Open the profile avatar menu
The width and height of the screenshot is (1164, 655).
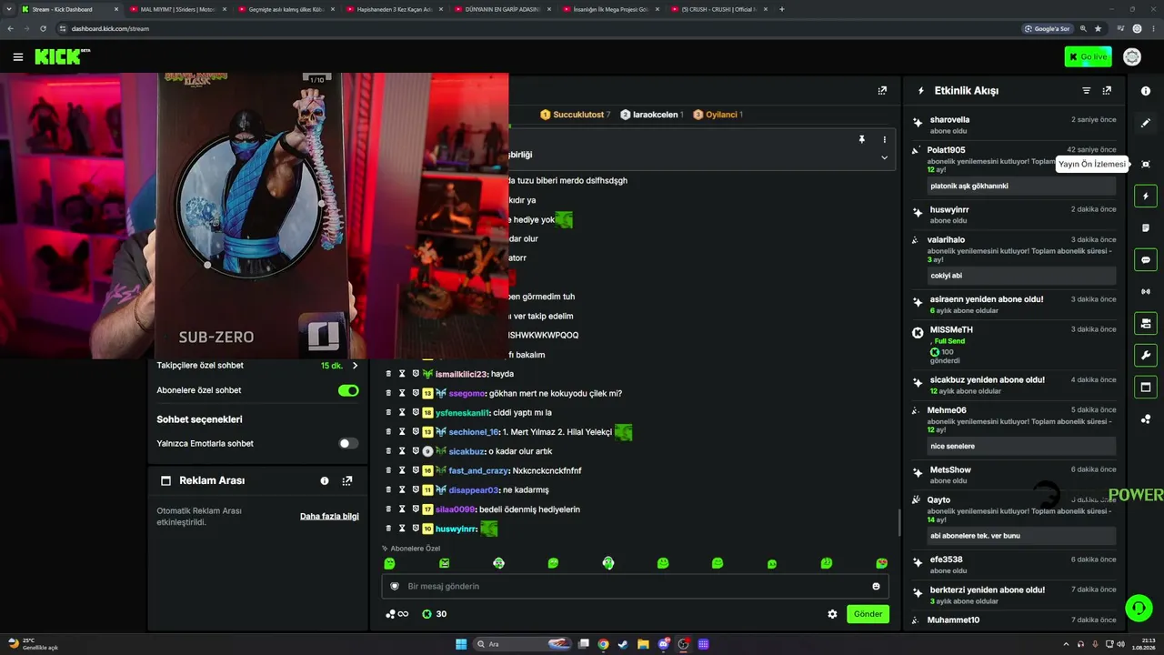point(1132,57)
